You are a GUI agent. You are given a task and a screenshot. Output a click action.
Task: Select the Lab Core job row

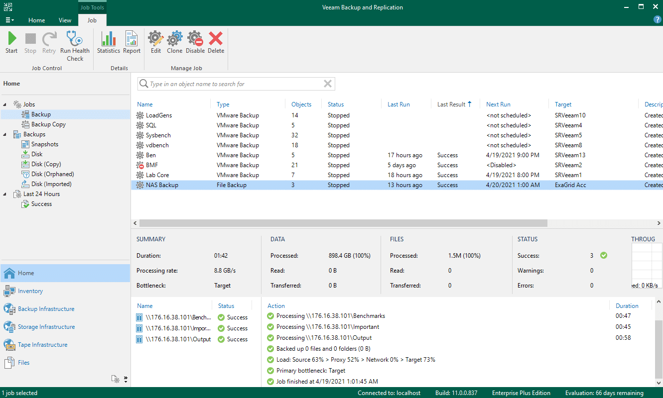pos(397,175)
